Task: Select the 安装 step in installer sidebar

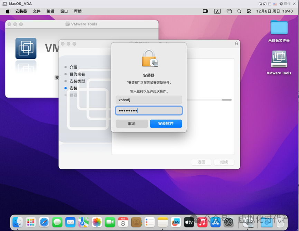Action: [x=73, y=88]
